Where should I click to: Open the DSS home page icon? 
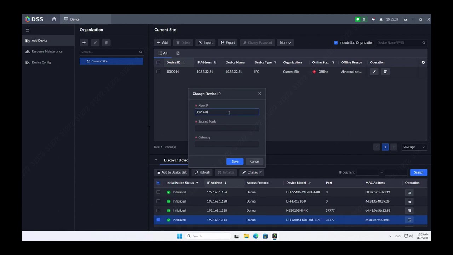[x=54, y=19]
